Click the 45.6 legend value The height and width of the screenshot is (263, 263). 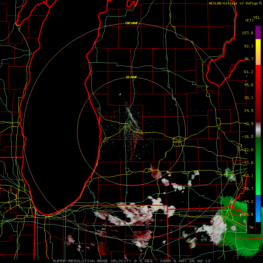249,85
